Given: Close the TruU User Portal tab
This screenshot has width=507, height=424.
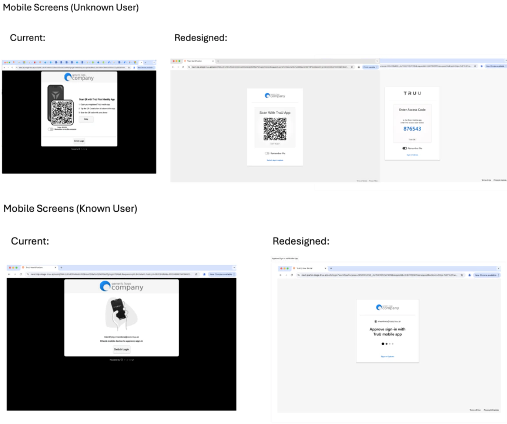Looking at the screenshot, I should (325, 268).
